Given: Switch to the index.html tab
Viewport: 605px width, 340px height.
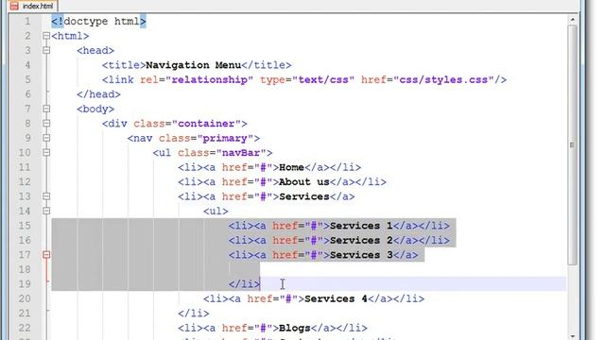Looking at the screenshot, I should (x=33, y=6).
